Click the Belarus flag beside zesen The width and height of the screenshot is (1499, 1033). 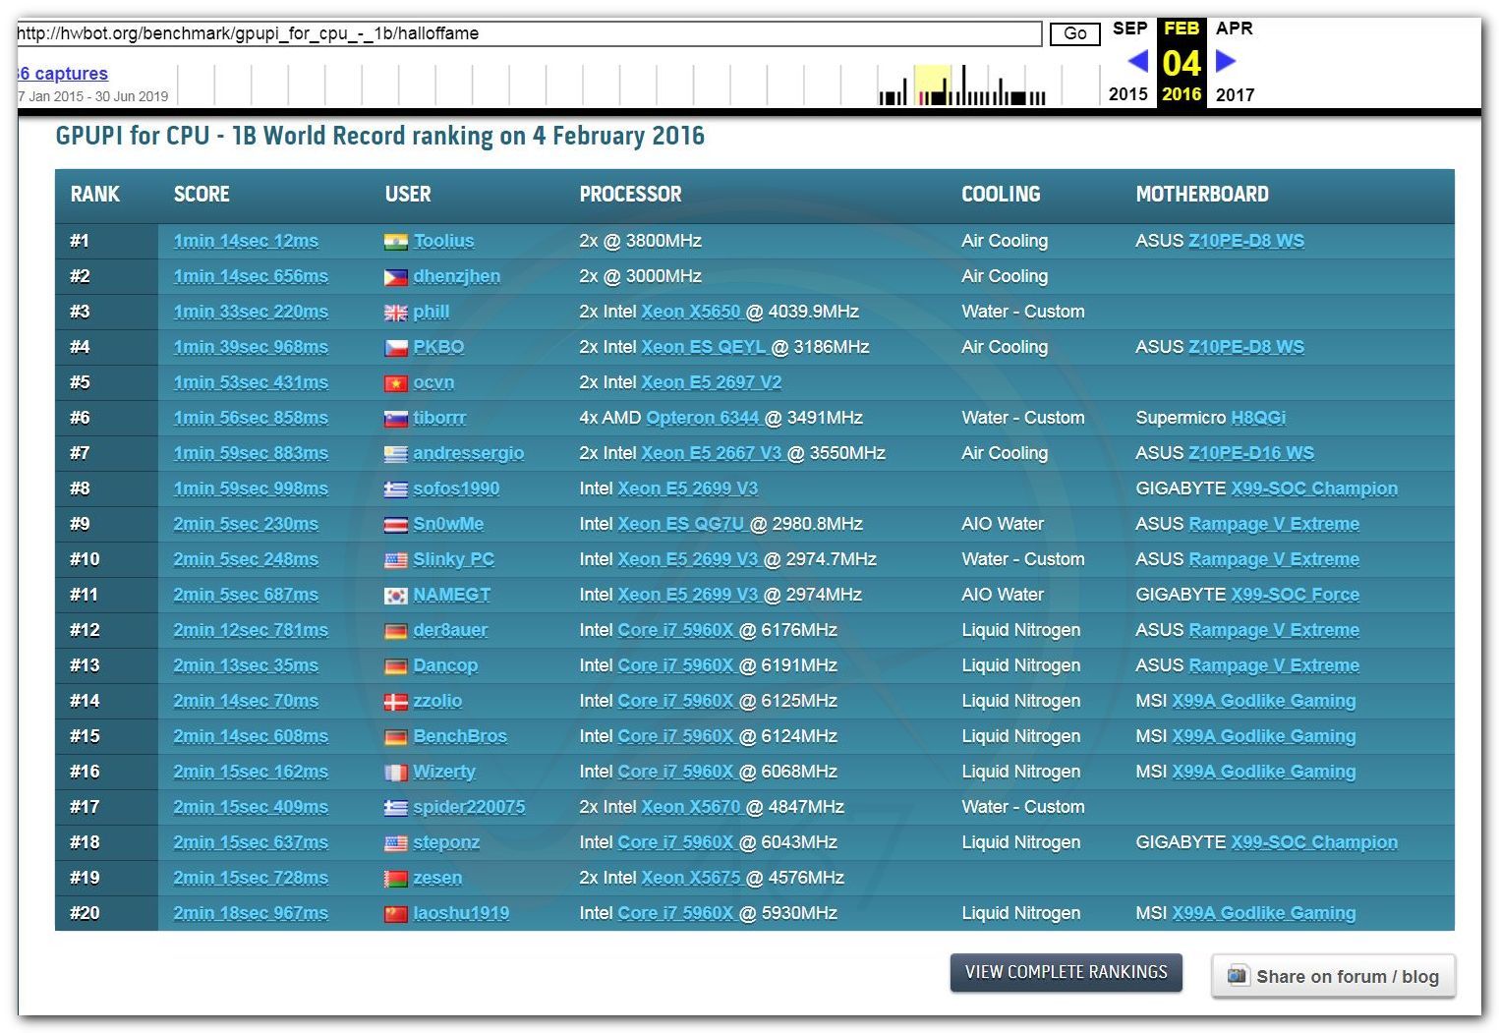[x=395, y=879]
